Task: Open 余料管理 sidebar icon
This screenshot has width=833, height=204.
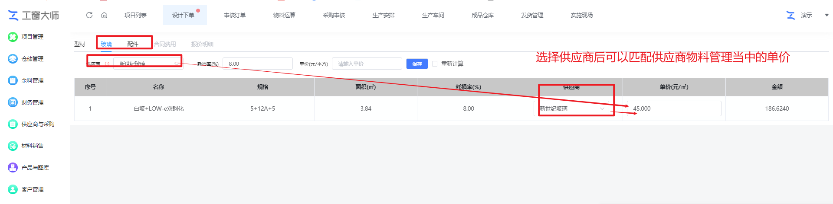Action: tap(13, 80)
